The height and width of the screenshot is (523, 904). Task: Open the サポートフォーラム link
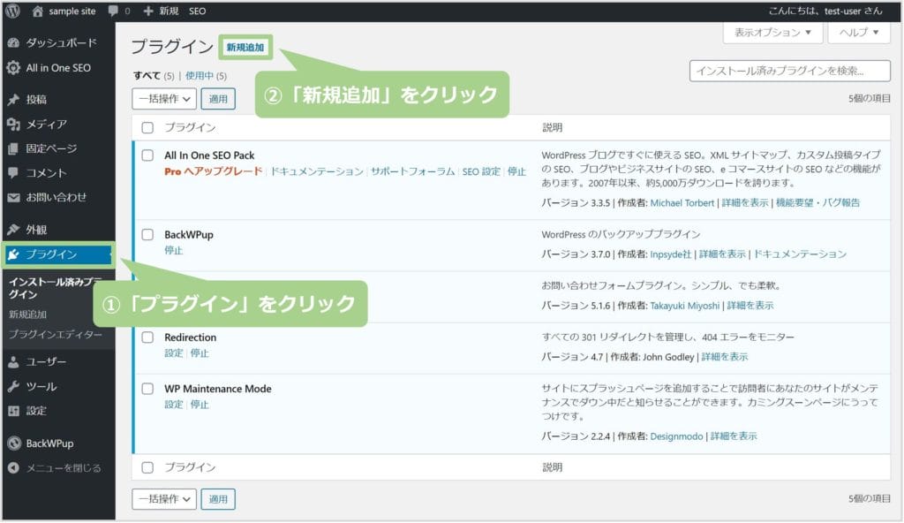[413, 171]
